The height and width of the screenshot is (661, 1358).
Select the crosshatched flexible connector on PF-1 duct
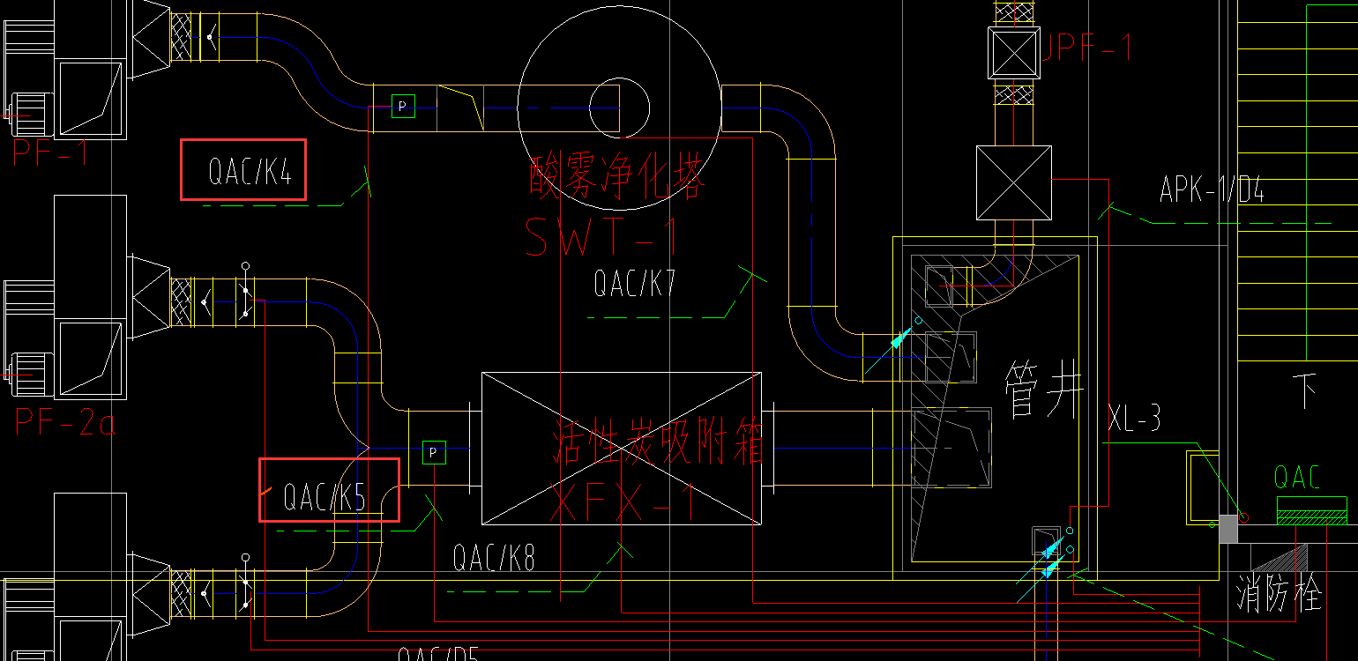181,36
